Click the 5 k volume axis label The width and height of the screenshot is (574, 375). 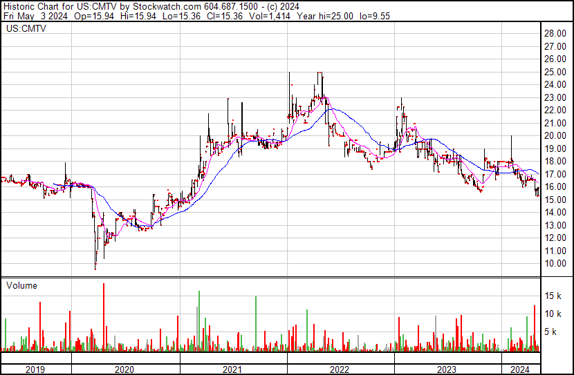coord(551,331)
